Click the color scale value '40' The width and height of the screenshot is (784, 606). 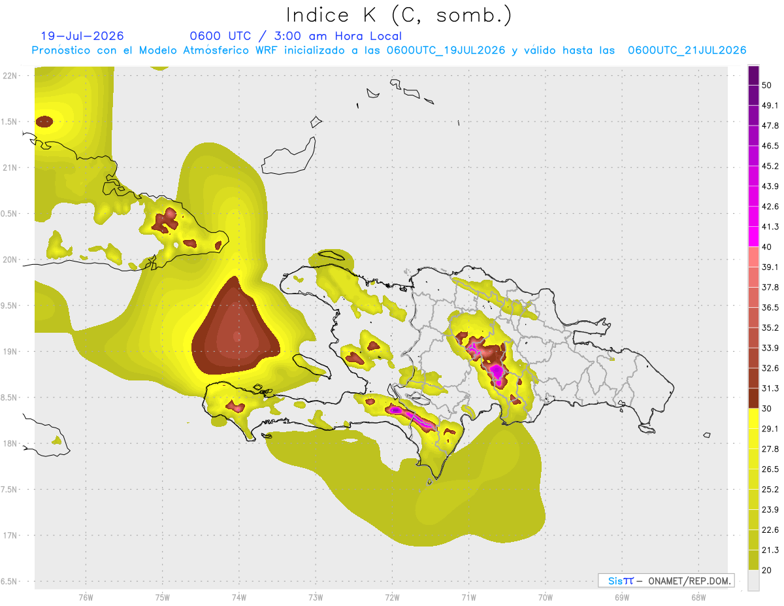(768, 247)
